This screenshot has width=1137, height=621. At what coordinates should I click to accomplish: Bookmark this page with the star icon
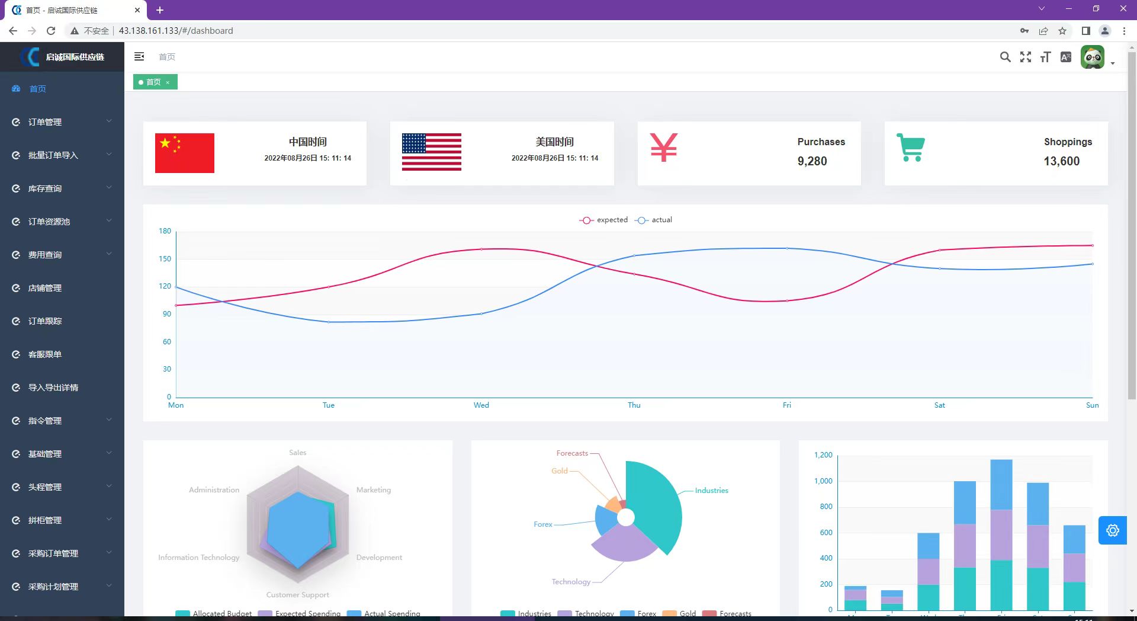point(1062,31)
